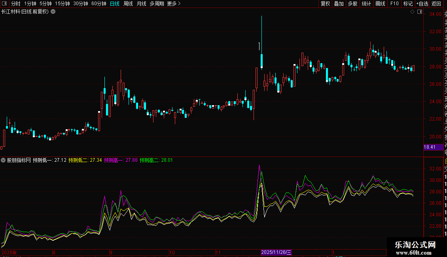Image resolution: width=447 pixels, height=257 pixels.
Task: Switch to 月线 monthly chart
Action: click(x=141, y=4)
